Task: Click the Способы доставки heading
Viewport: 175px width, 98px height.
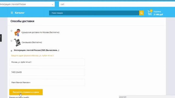Action: (22, 21)
